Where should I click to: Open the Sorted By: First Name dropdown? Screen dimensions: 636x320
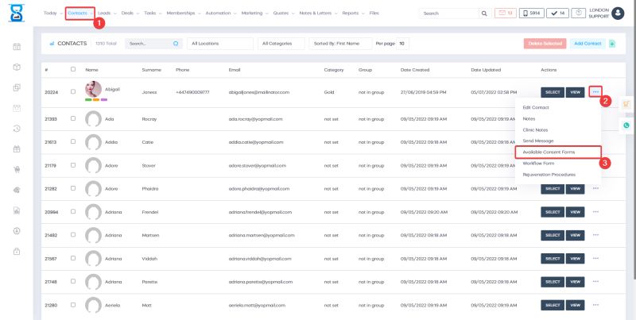click(x=340, y=44)
